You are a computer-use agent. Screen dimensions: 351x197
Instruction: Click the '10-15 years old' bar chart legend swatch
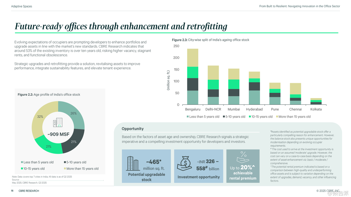pyautogui.click(x=250, y=117)
